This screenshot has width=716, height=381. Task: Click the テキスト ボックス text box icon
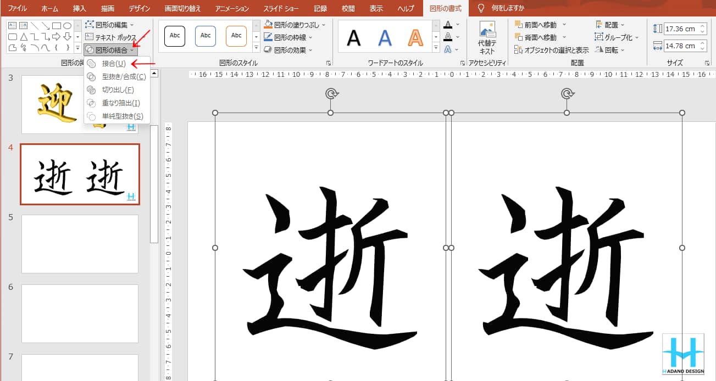point(90,37)
